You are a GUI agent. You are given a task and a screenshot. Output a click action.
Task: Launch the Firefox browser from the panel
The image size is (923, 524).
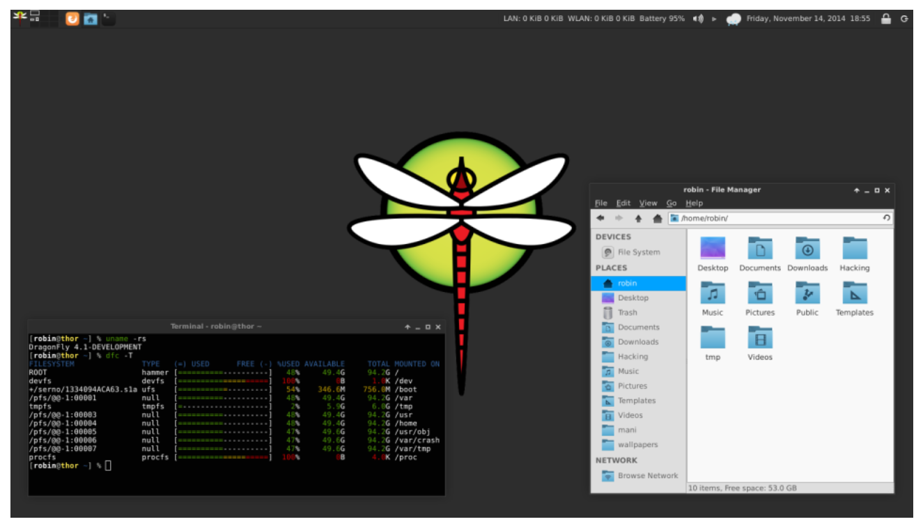pyautogui.click(x=72, y=19)
